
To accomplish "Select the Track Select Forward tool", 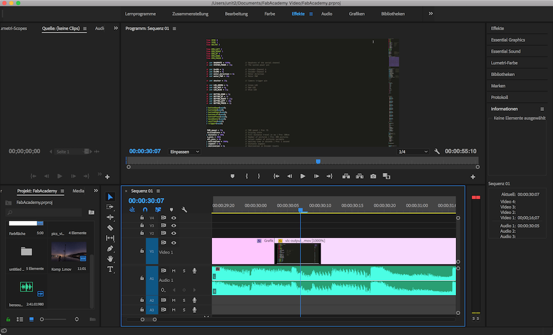I will pos(110,207).
